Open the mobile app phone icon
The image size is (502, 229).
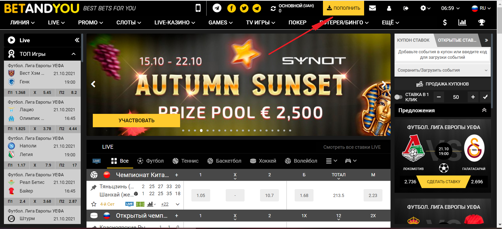pyautogui.click(x=198, y=8)
